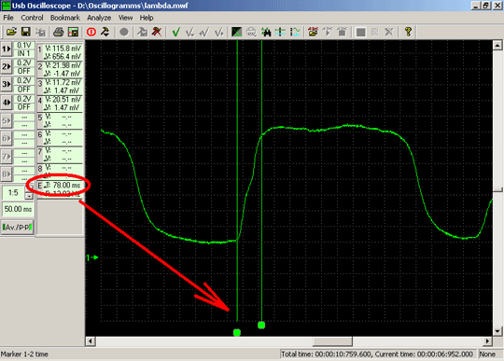Toggle channel 3 button
The width and height of the screenshot is (504, 361).
click(x=7, y=85)
